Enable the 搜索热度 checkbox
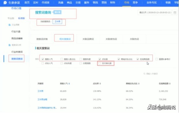This screenshot has height=113, width=179. tap(81, 59)
